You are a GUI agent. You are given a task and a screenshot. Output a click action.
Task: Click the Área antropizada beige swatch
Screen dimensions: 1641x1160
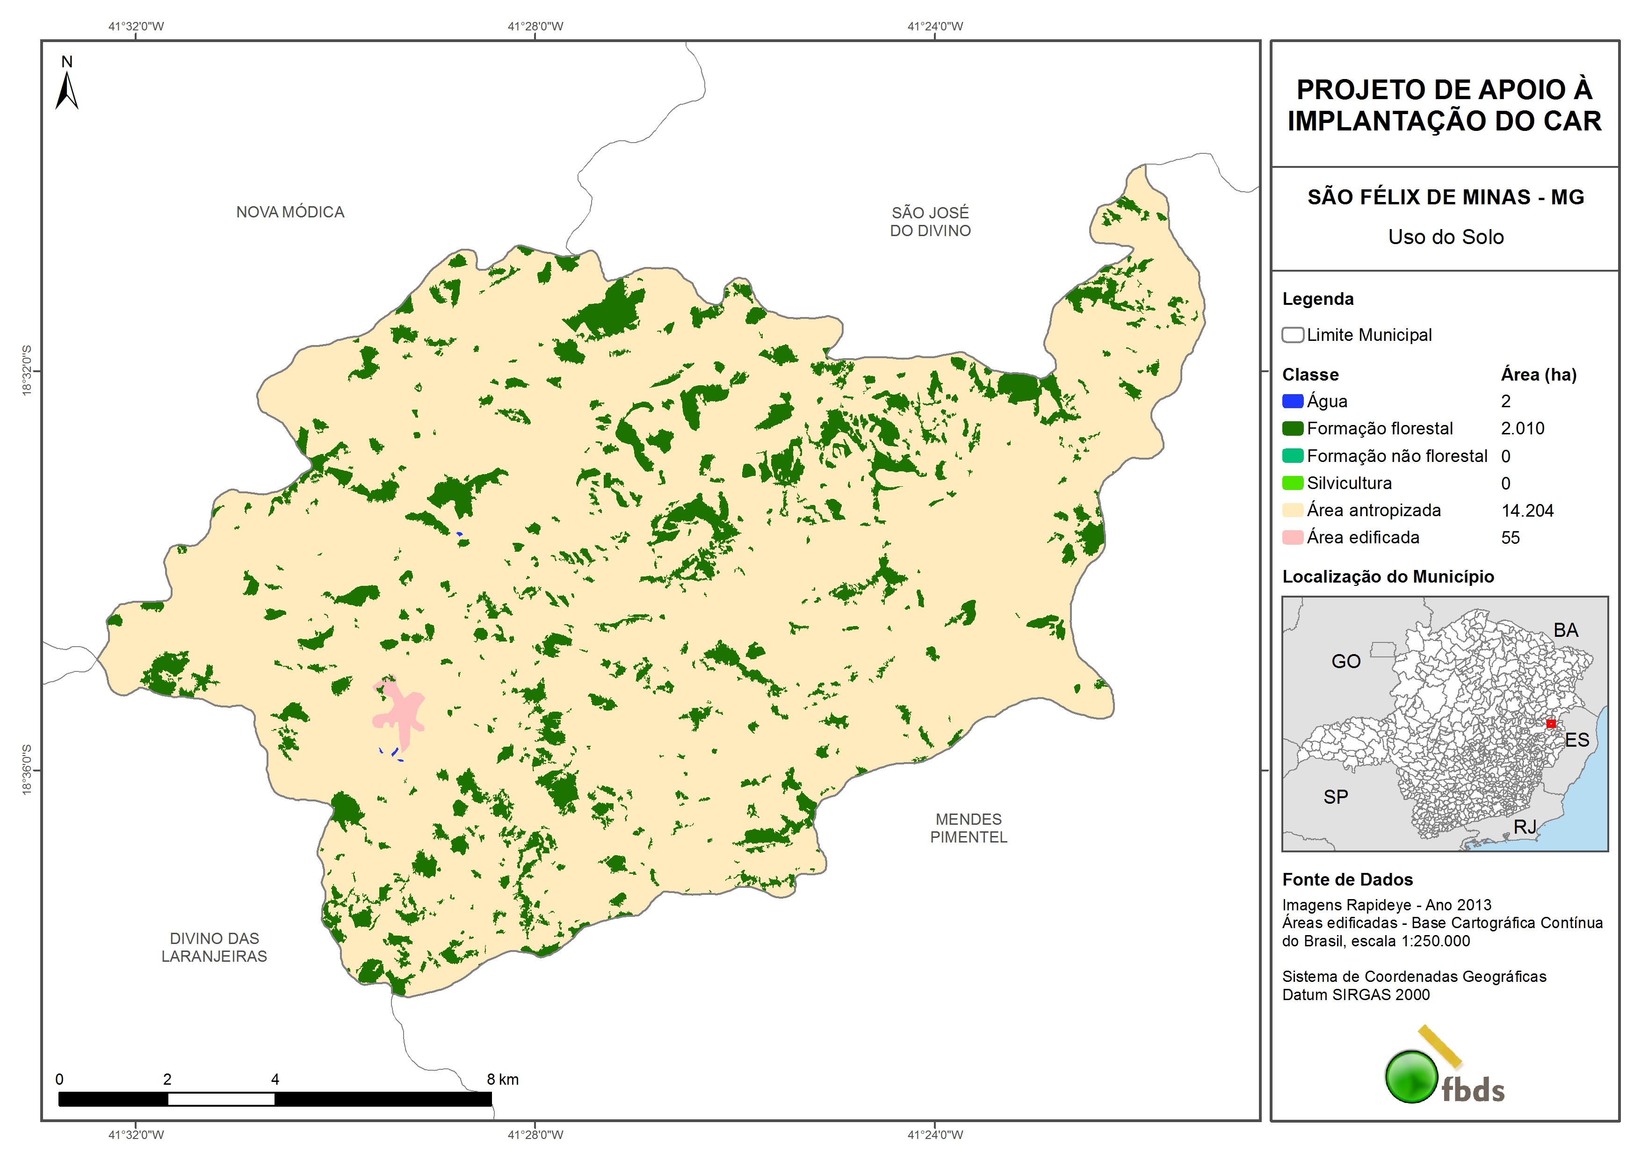[x=1292, y=510]
